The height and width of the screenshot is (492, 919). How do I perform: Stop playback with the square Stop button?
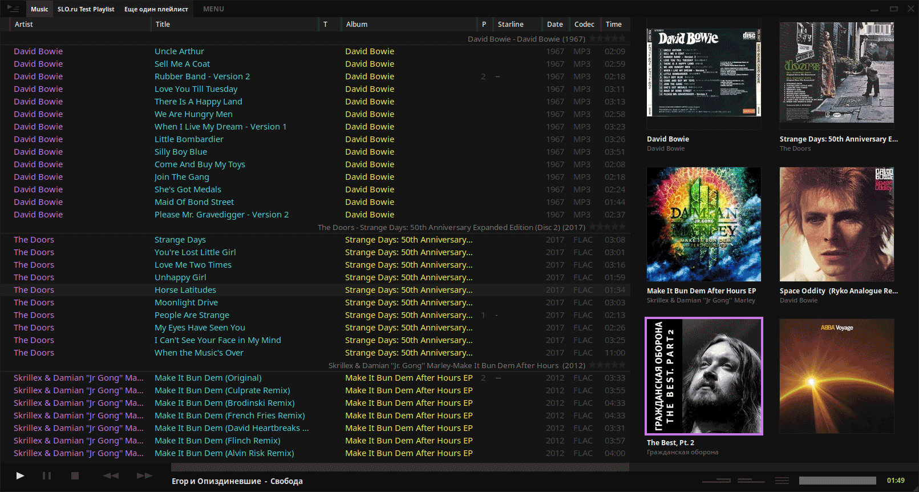coord(75,475)
